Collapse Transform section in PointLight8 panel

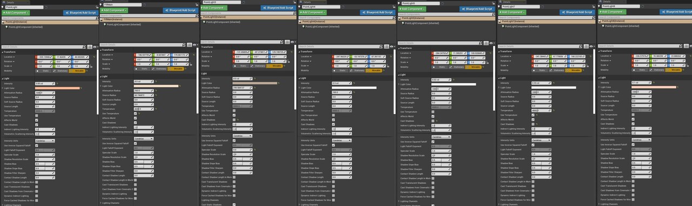coord(599,51)
